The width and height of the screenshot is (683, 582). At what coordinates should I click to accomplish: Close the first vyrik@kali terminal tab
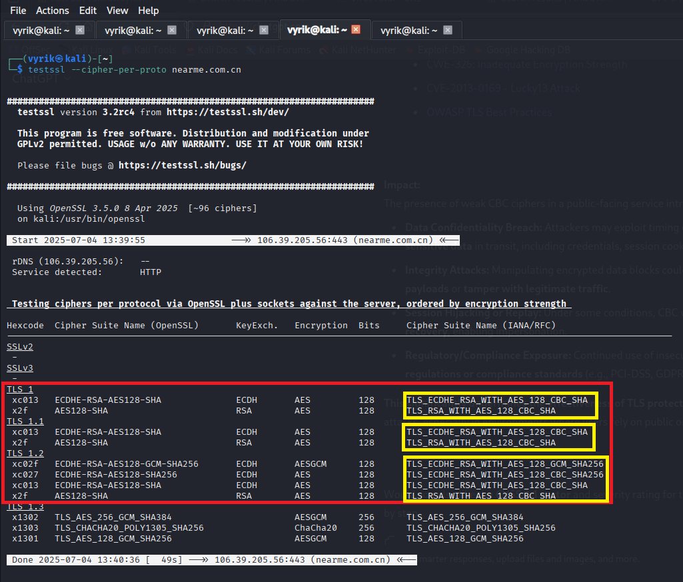pos(80,30)
